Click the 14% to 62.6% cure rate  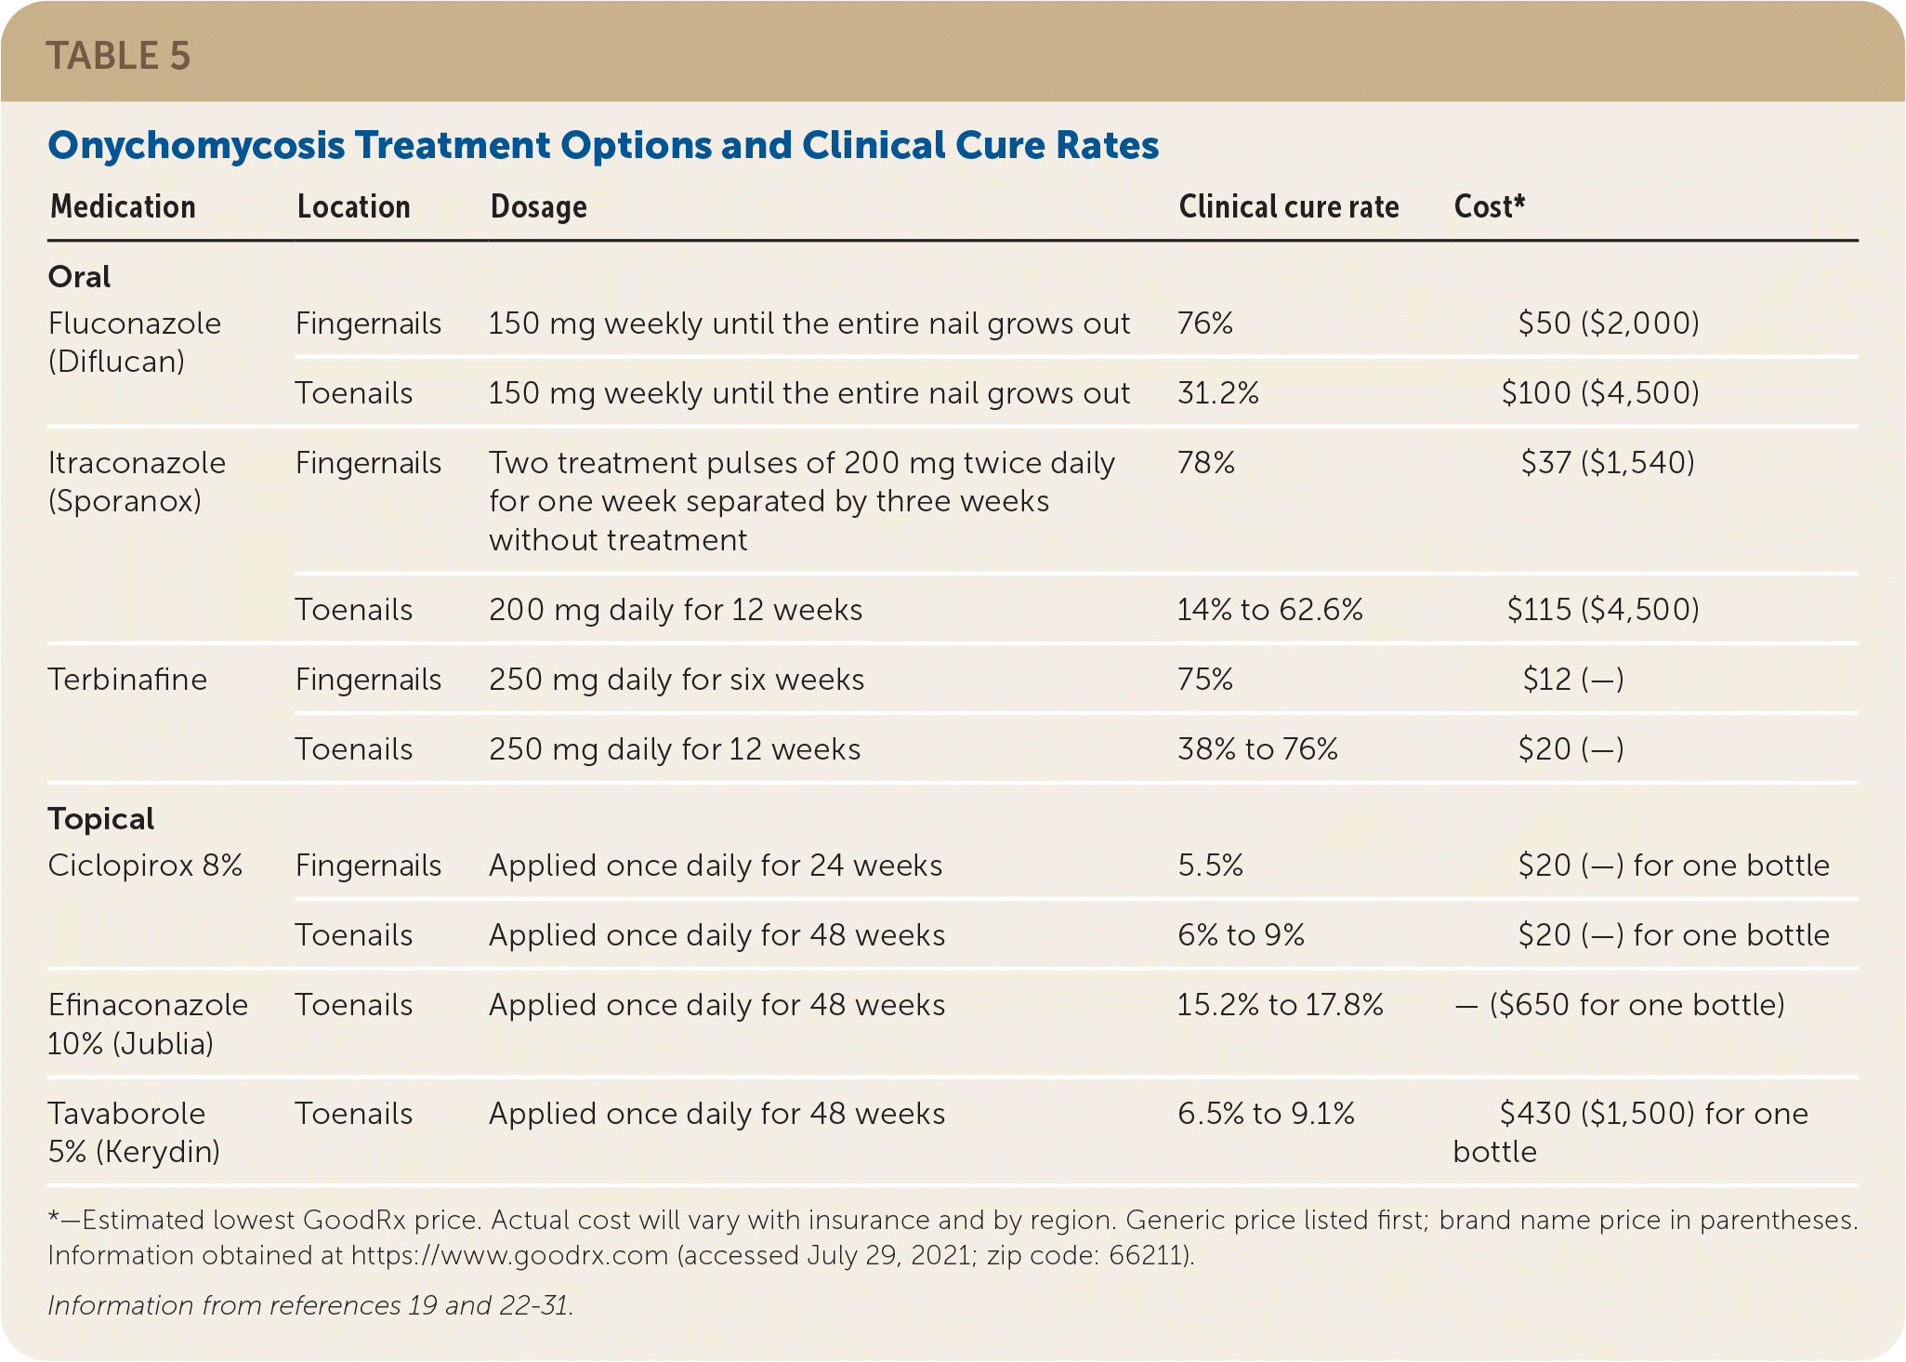pyautogui.click(x=1269, y=610)
